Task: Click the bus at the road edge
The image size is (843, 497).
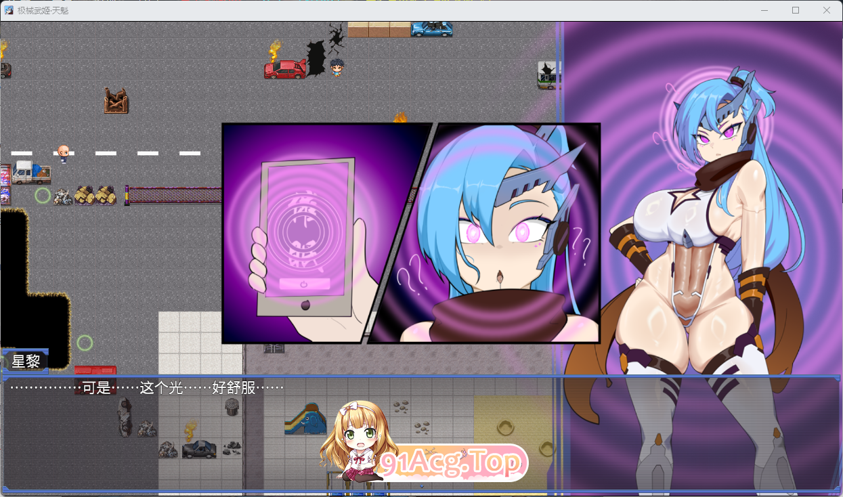Action: click(547, 75)
